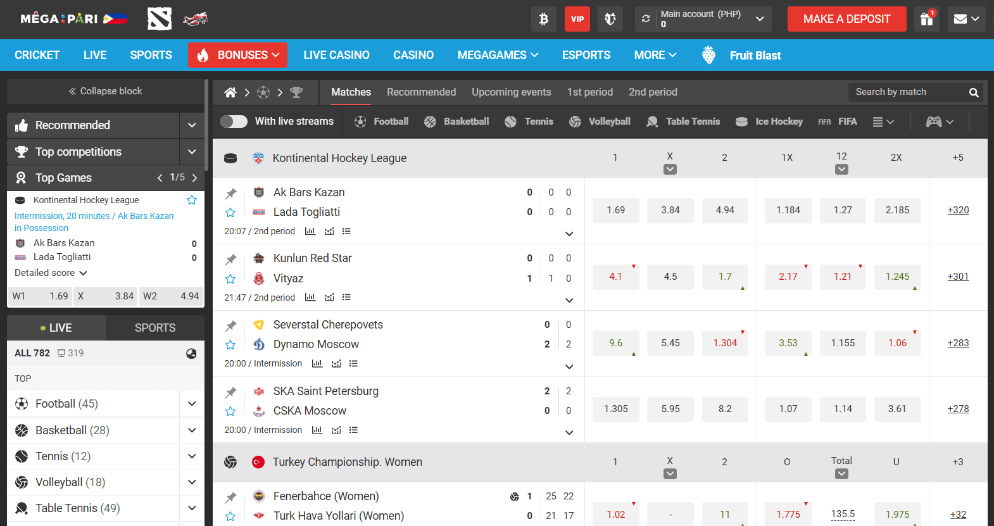Click the Fruit Blast strawberry icon
Screen dimensions: 994x526
point(708,55)
